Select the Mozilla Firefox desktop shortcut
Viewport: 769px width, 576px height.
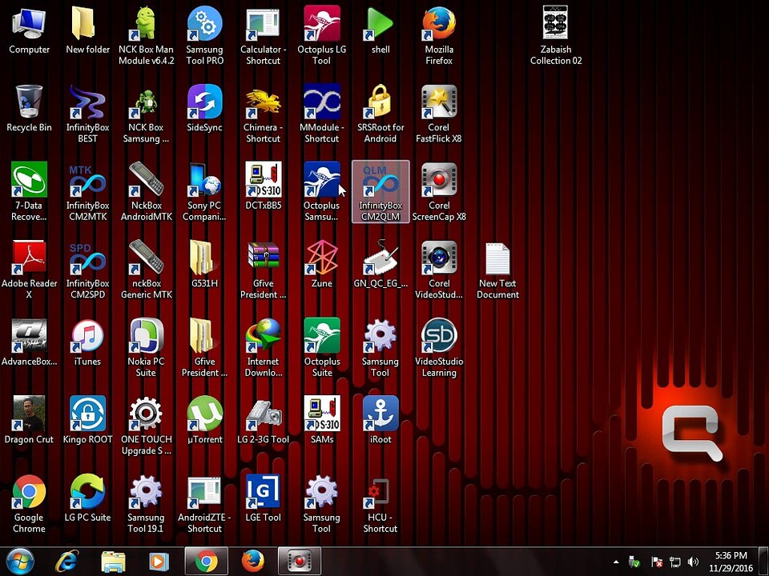pyautogui.click(x=439, y=35)
